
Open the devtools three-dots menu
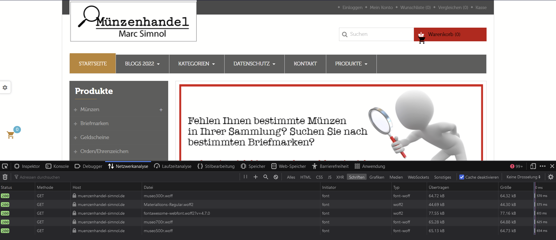(543, 166)
